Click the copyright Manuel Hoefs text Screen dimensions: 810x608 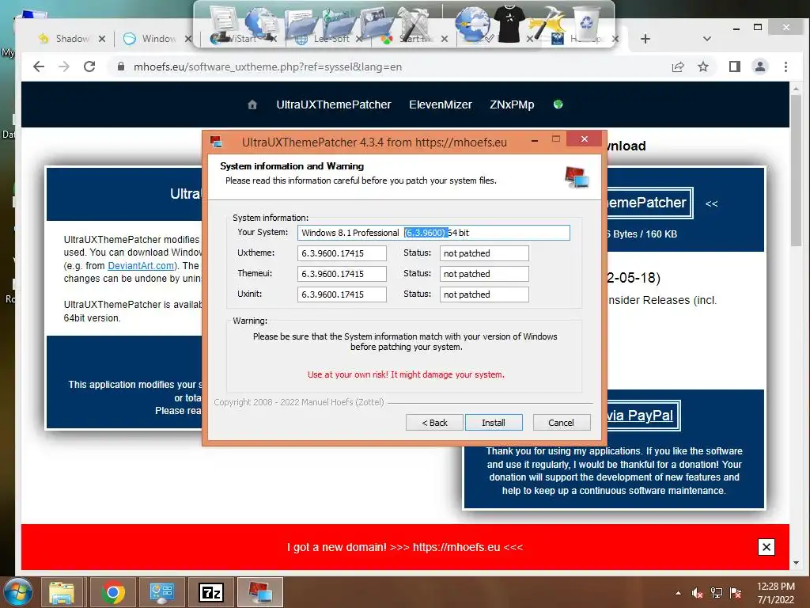299,402
